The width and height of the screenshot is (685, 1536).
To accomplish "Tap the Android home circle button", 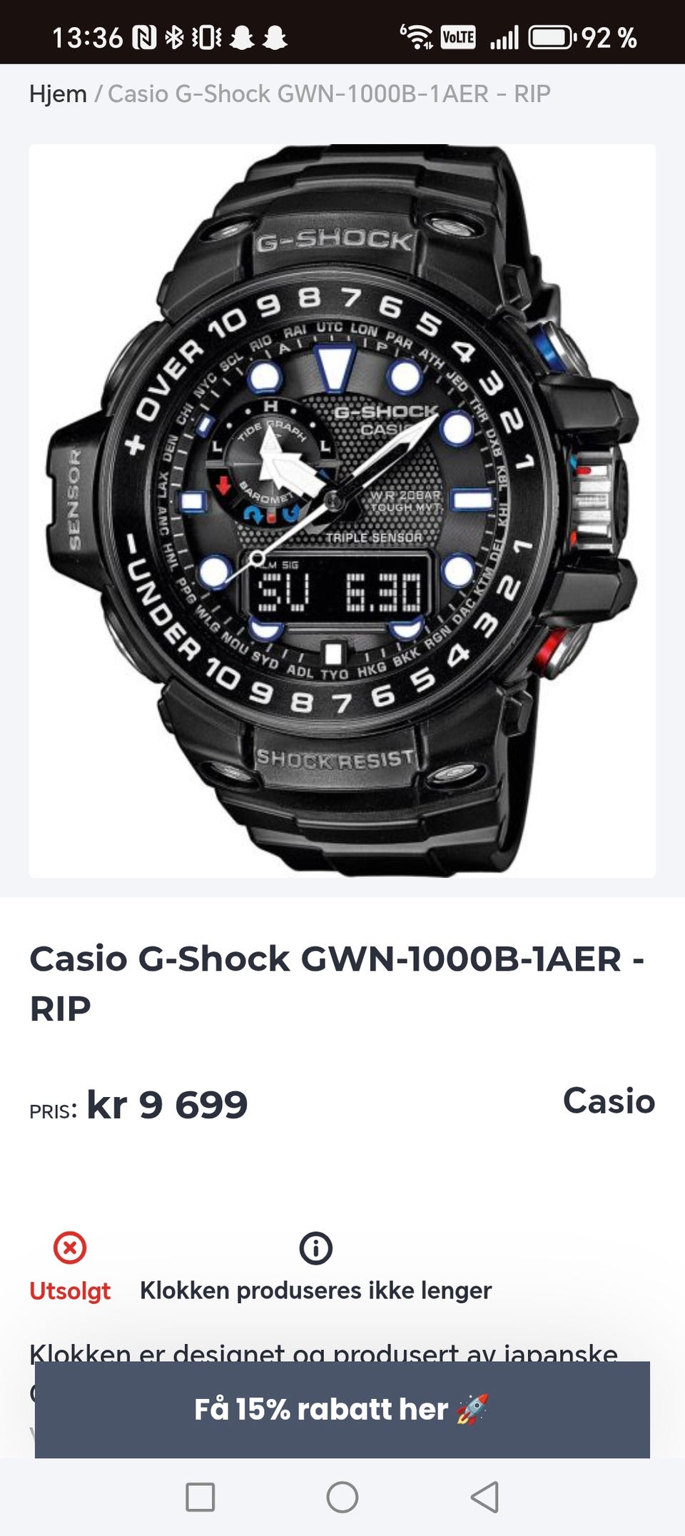I will click(342, 1497).
